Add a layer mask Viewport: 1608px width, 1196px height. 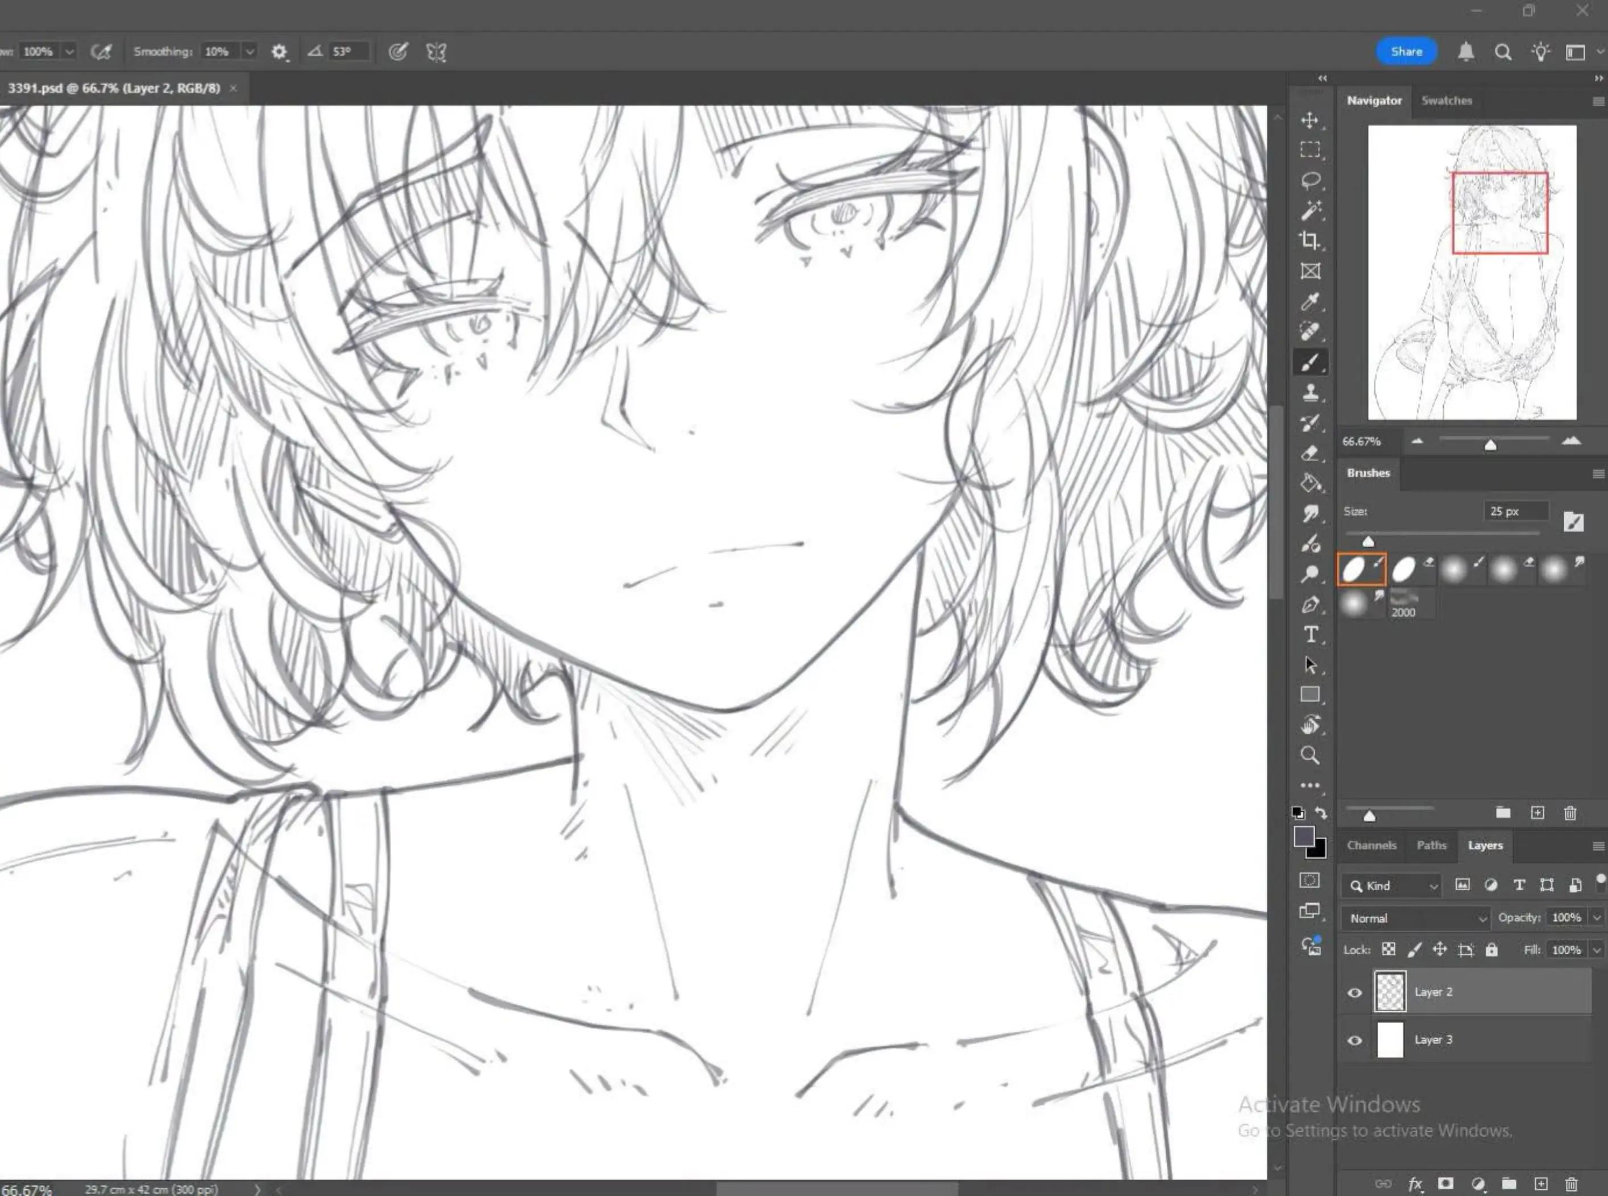(1446, 1183)
